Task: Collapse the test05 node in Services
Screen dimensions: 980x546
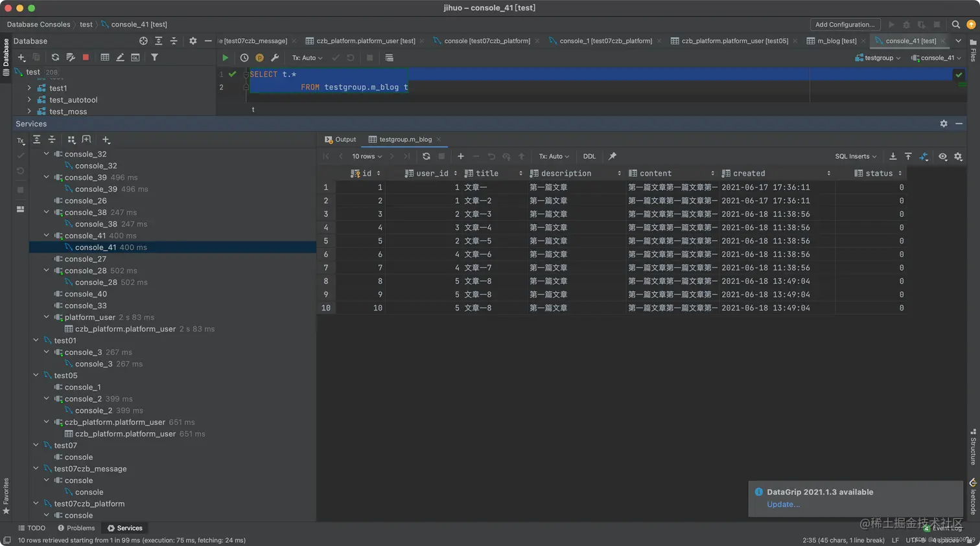Action: [x=36, y=375]
